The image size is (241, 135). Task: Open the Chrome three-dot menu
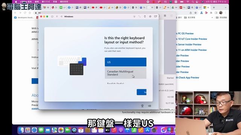click(226, 13)
